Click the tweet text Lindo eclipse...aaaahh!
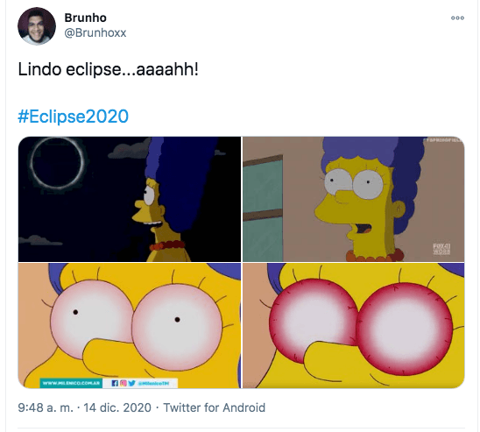 click(108, 69)
